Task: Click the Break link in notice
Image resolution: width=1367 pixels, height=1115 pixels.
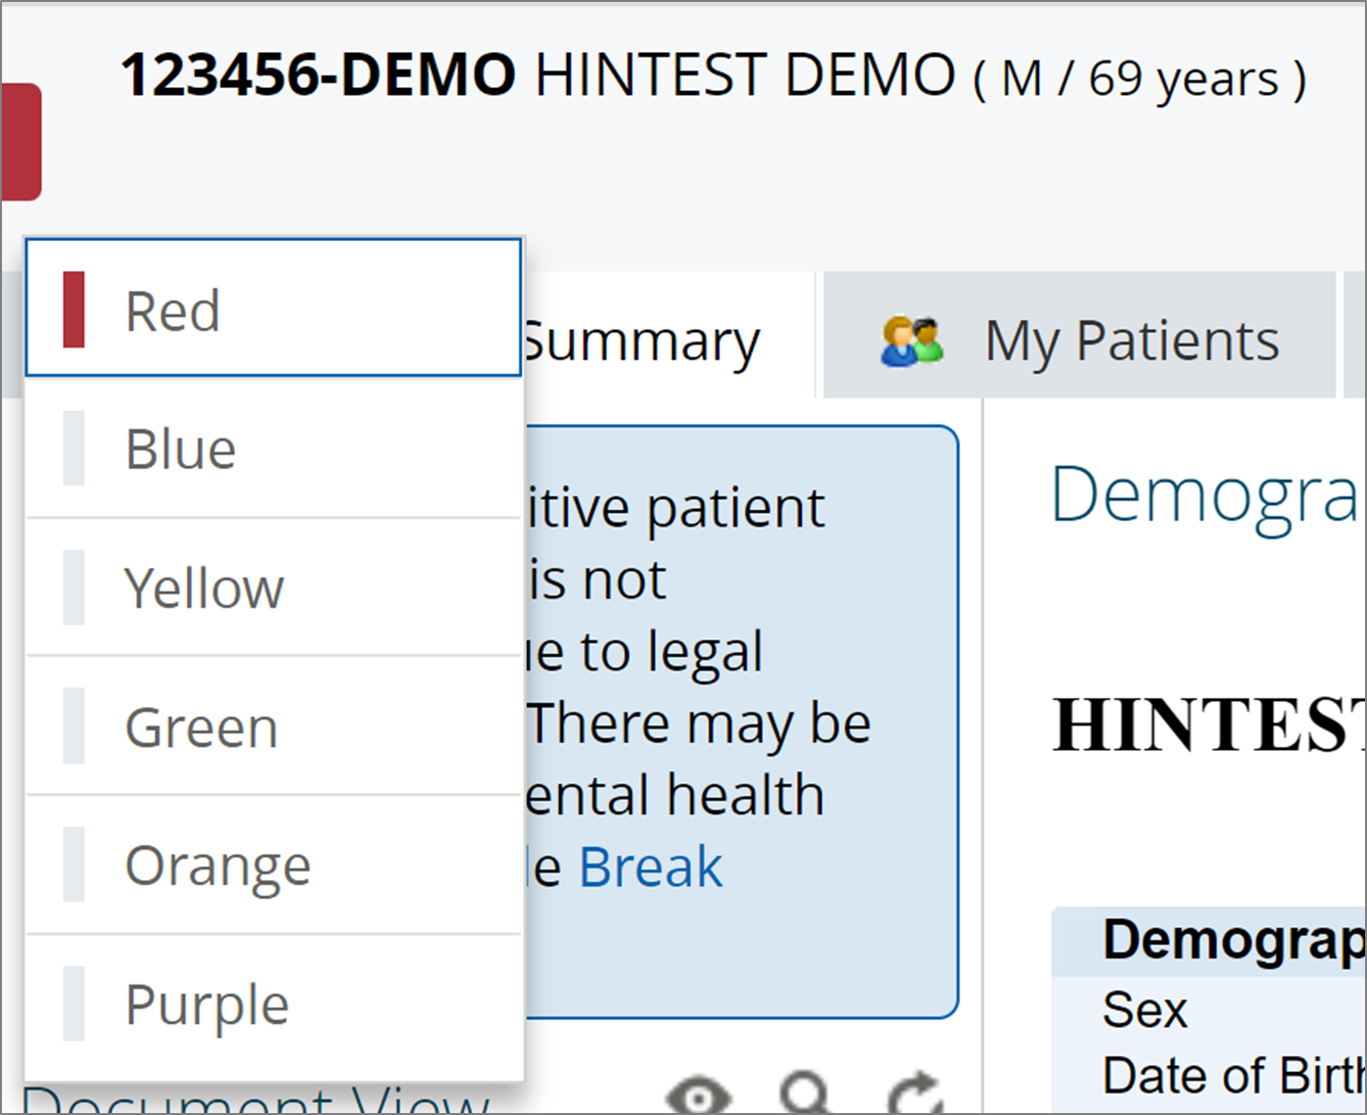Action: 650,867
